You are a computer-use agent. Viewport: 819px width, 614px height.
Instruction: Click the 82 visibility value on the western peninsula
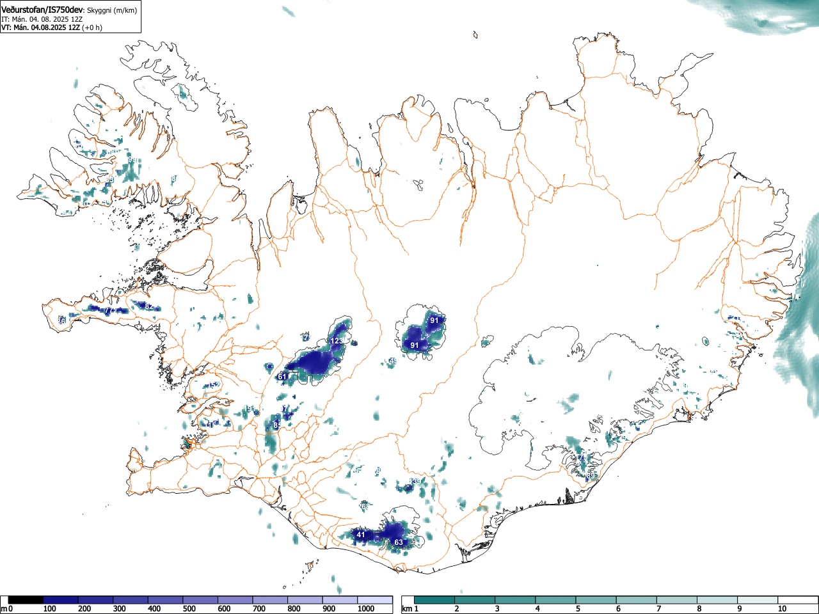pyautogui.click(x=148, y=306)
